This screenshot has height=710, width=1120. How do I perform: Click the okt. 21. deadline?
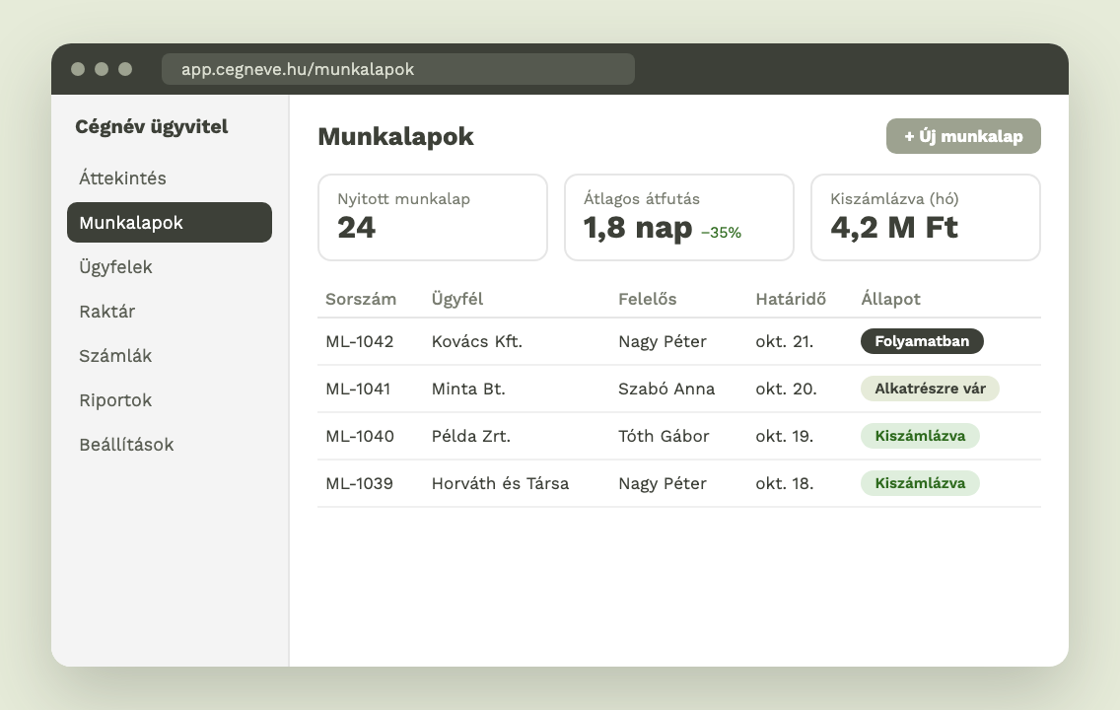click(784, 341)
